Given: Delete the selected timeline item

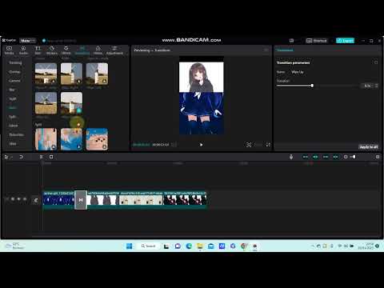Looking at the screenshot, I should 51,157.
